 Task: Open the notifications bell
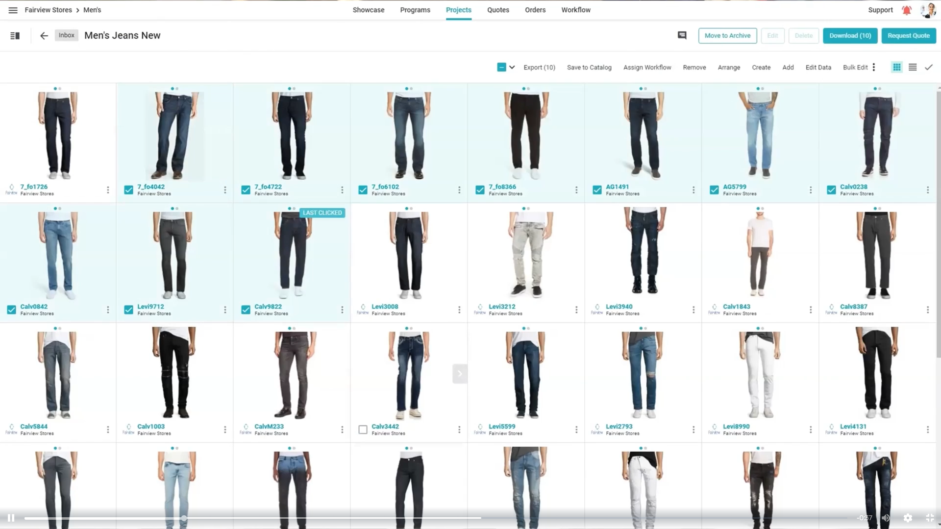tap(906, 10)
